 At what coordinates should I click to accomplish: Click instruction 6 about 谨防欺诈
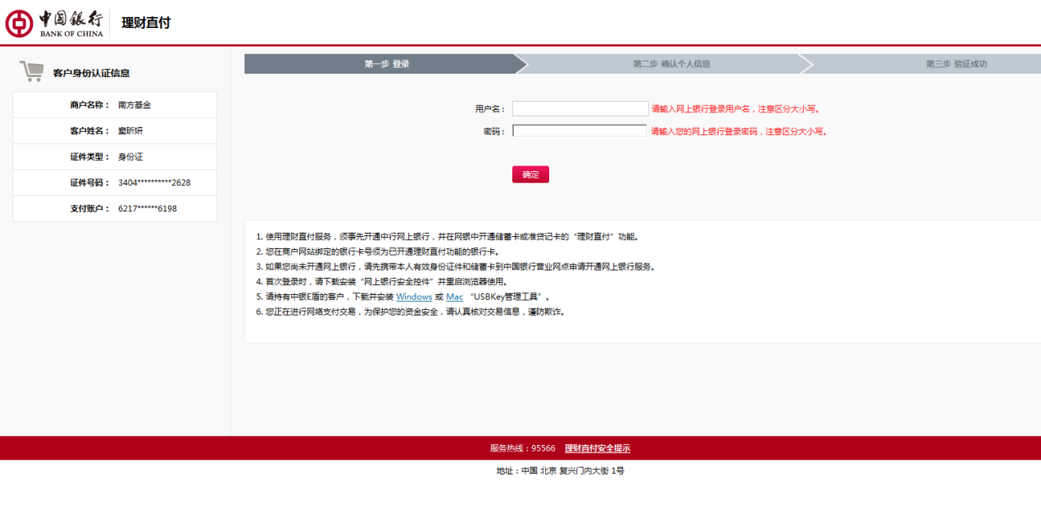[x=411, y=311]
